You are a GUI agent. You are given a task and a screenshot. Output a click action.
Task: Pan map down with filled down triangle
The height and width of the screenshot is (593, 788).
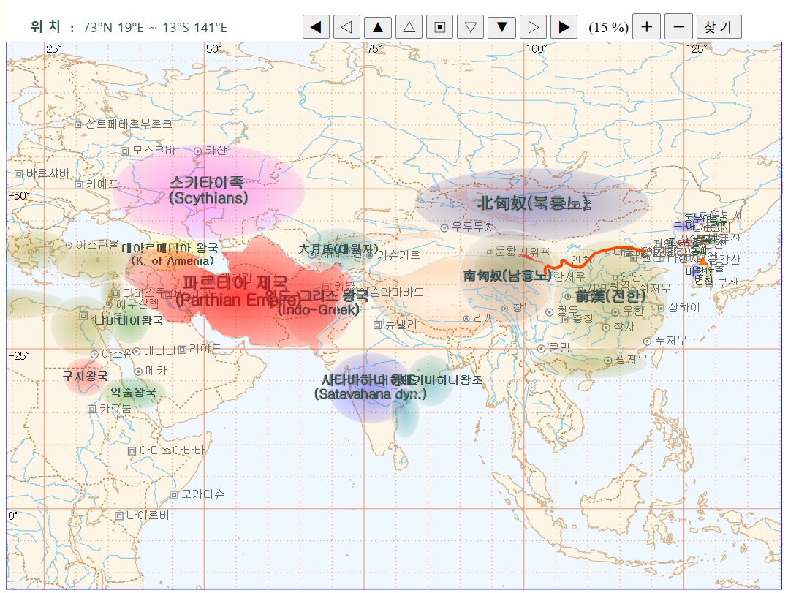[x=502, y=27]
